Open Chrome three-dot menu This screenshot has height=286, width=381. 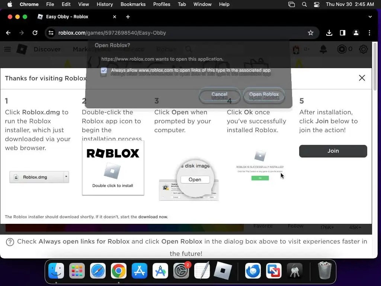369,33
